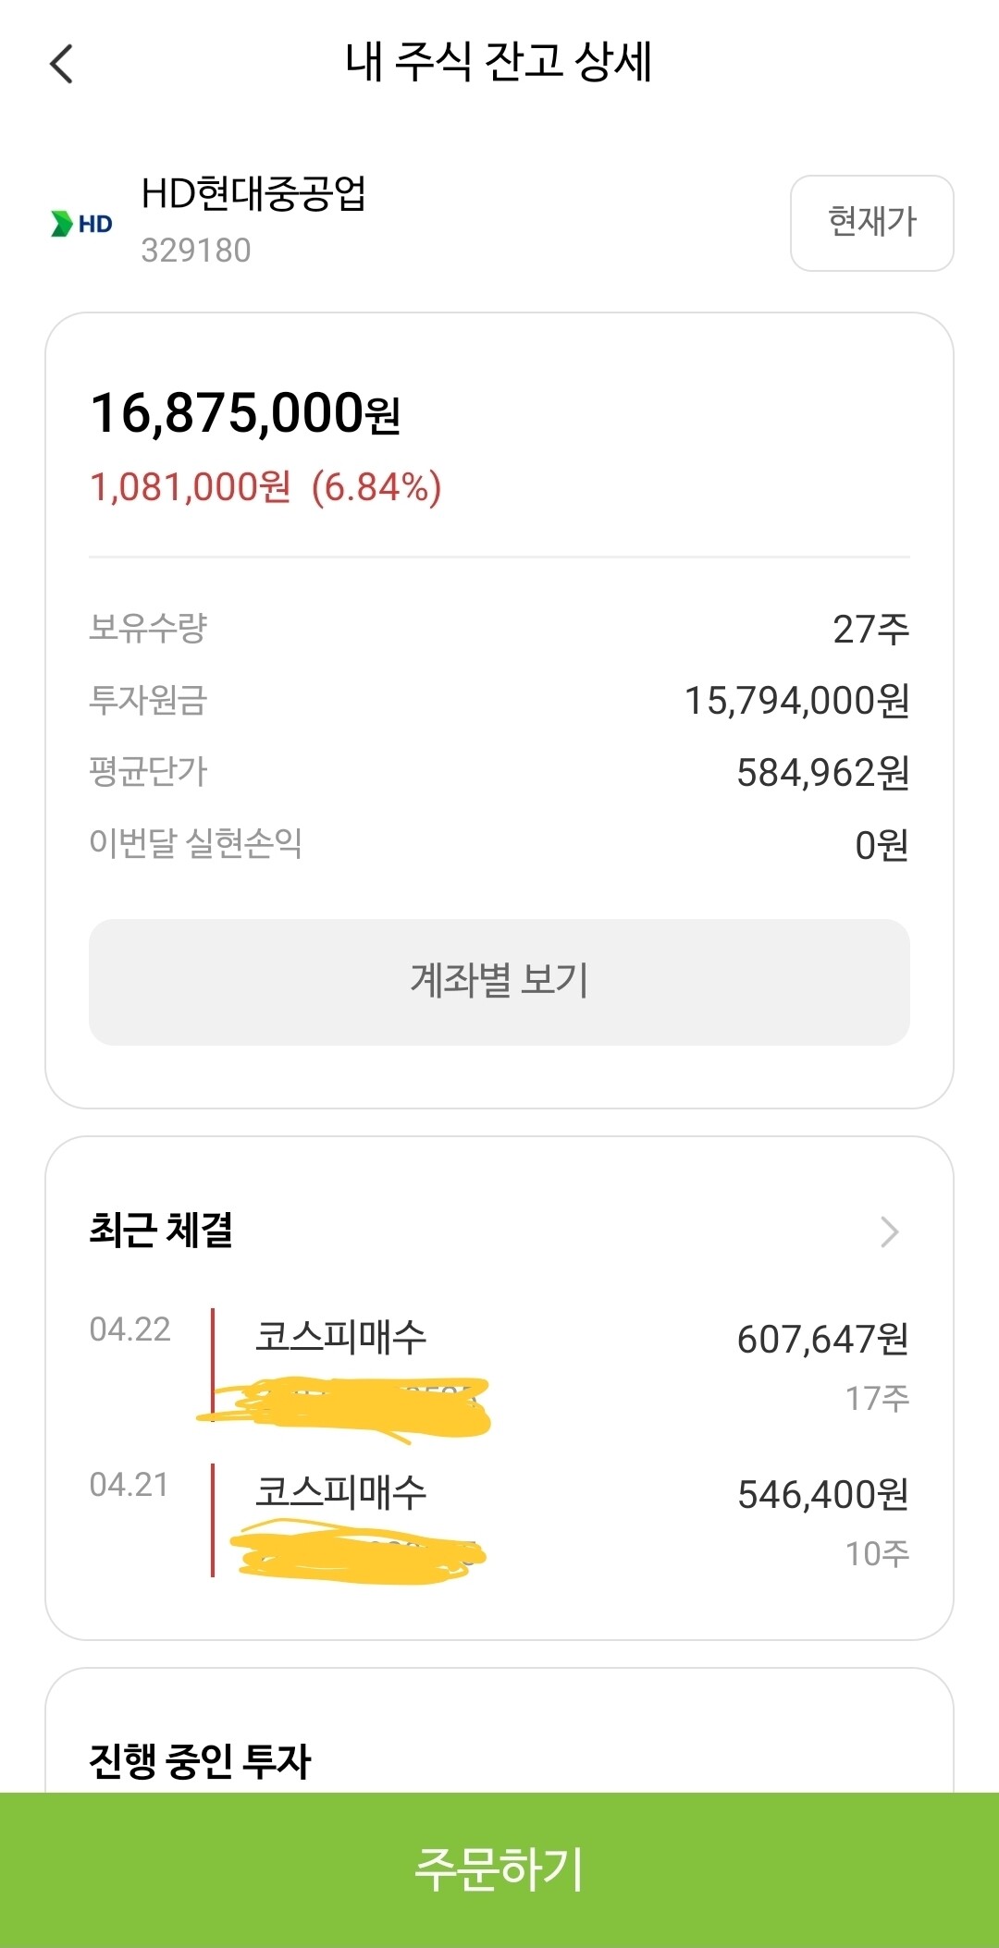Tap the 이번달 실현손익 row
This screenshot has width=999, height=1948.
click(499, 844)
